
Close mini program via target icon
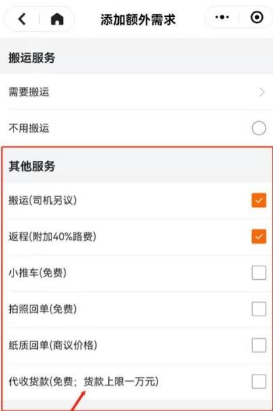click(257, 18)
